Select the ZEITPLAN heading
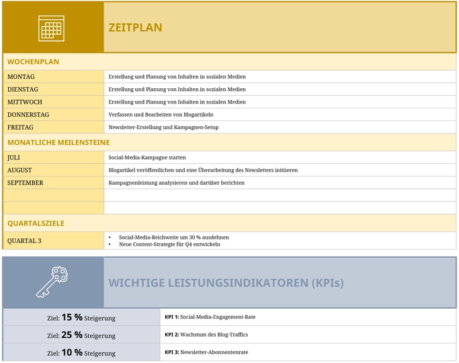 [x=135, y=28]
